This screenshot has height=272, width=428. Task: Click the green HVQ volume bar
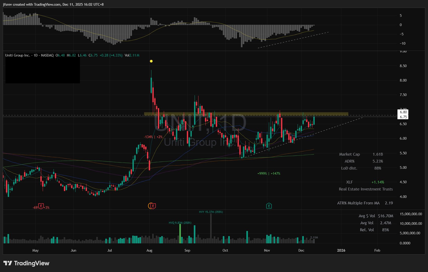pos(180,234)
